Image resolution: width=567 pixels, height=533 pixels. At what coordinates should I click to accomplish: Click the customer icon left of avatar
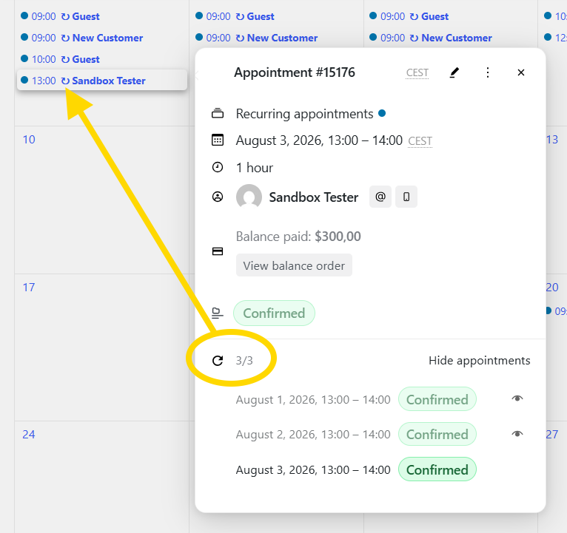coord(218,197)
